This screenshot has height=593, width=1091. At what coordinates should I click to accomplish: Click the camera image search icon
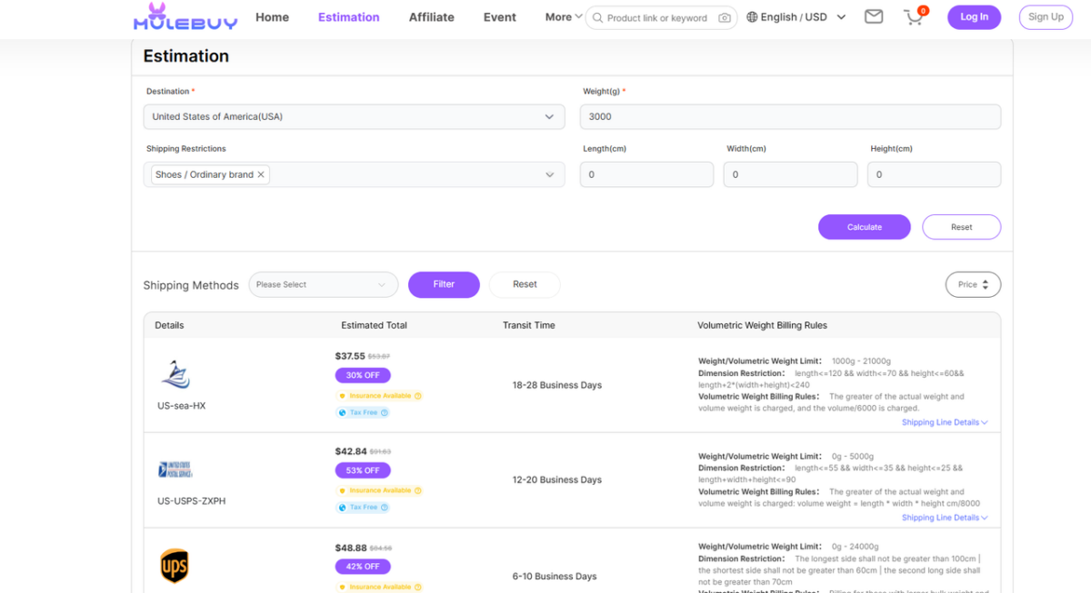[725, 17]
